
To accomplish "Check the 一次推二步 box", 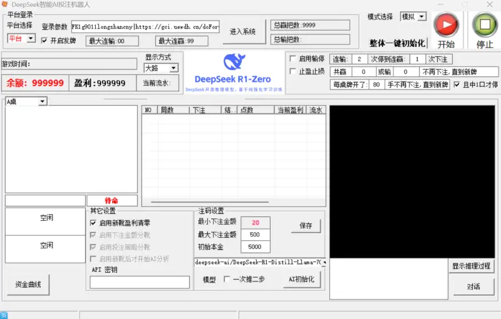I will 227,279.
